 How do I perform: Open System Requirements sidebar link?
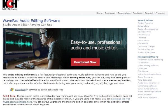coord(148,29)
